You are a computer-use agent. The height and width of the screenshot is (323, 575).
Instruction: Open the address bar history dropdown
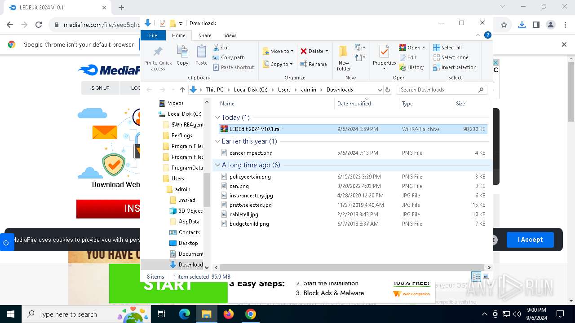[380, 90]
